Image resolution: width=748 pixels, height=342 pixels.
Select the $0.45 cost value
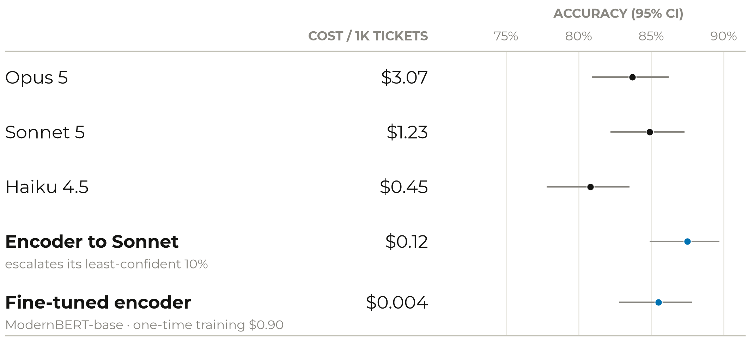coord(403,187)
